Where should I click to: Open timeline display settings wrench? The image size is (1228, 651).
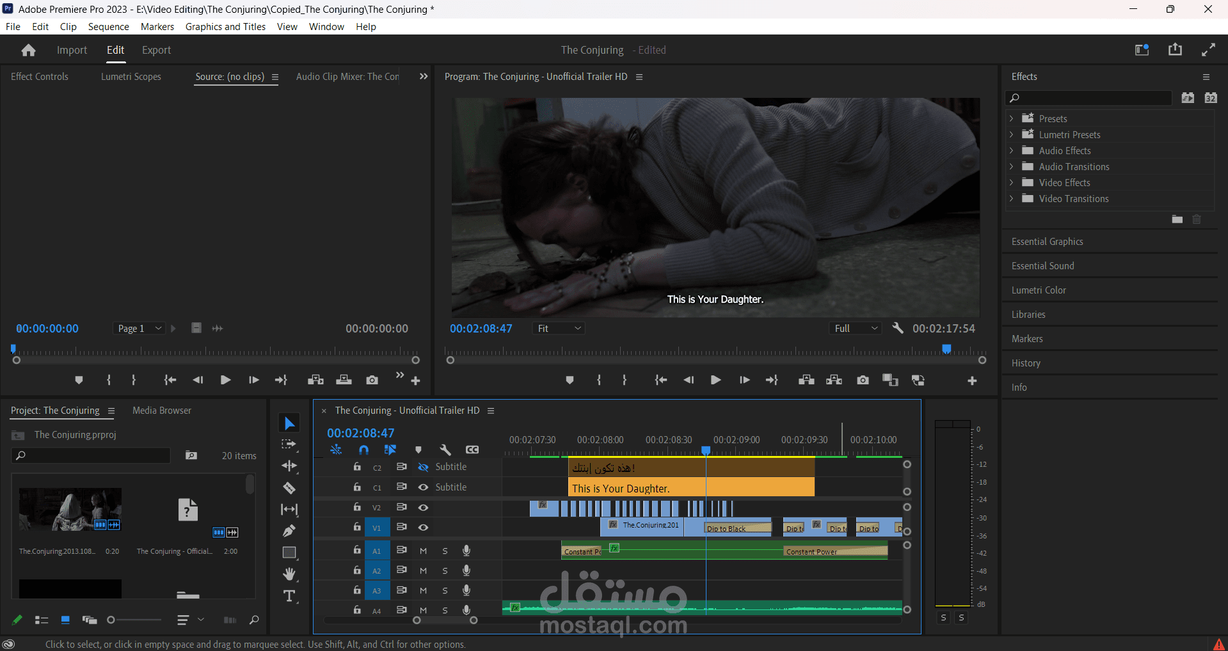click(445, 450)
